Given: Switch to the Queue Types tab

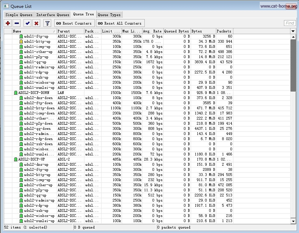Looking at the screenshot, I should coord(109,15).
